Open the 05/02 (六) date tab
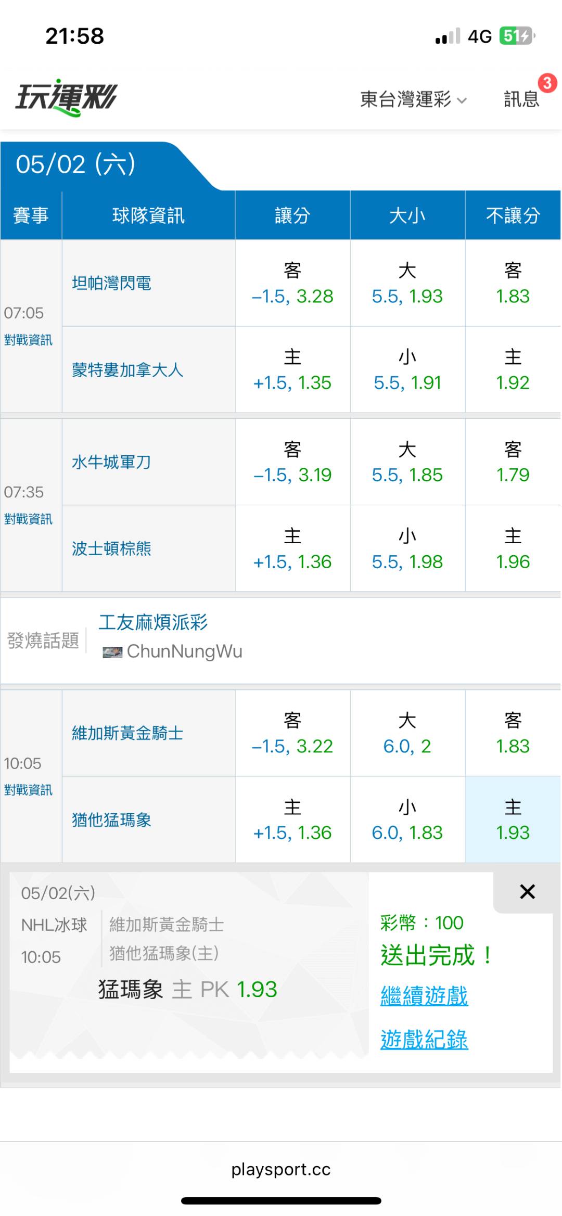The height and width of the screenshot is (1216, 562). point(75,164)
